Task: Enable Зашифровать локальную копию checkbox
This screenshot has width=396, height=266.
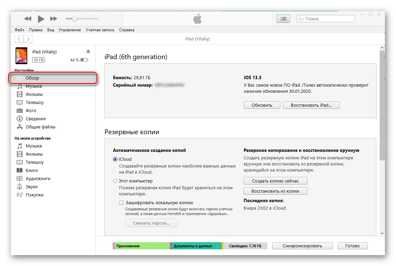Action: click(121, 202)
